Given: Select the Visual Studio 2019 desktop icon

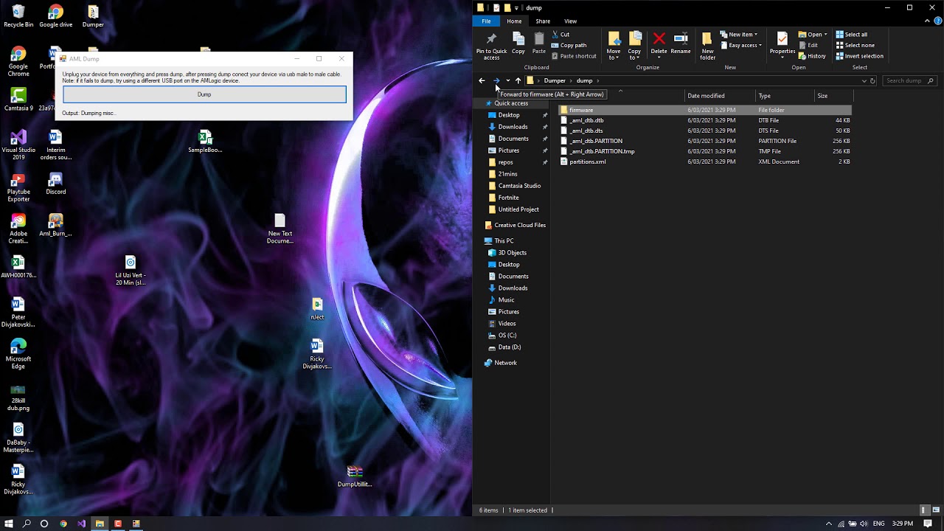Looking at the screenshot, I should pyautogui.click(x=18, y=145).
